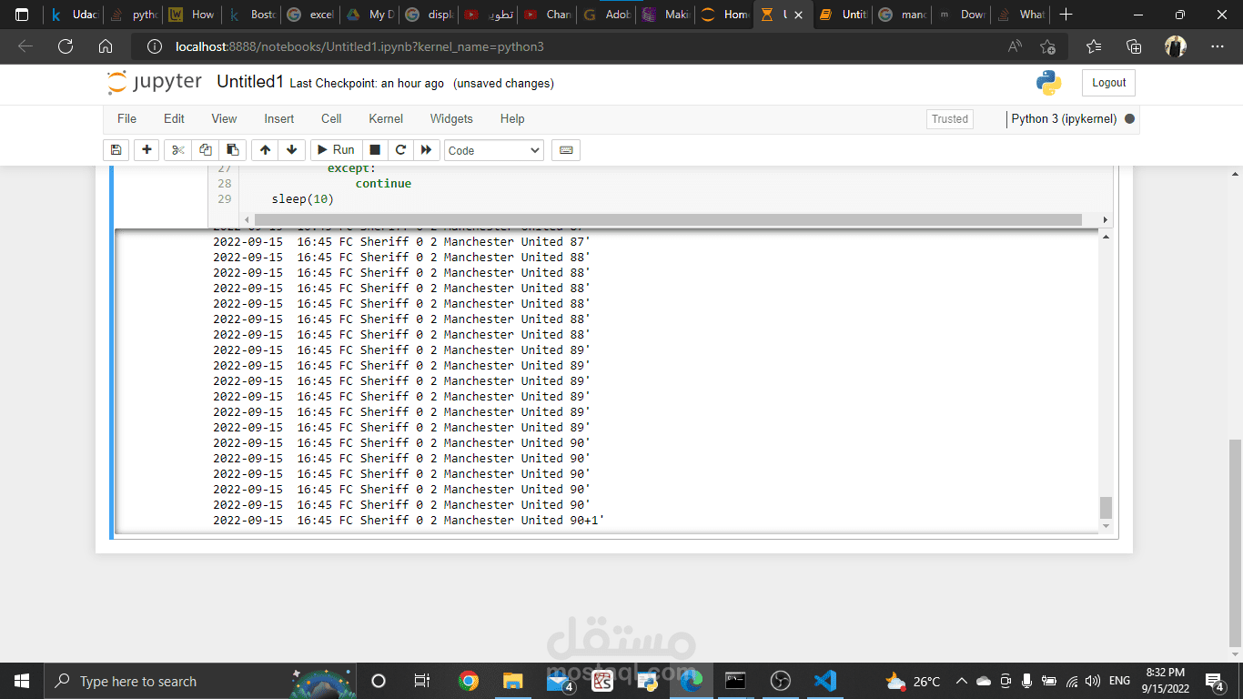Switch to the Udac browser tab

pos(74,15)
